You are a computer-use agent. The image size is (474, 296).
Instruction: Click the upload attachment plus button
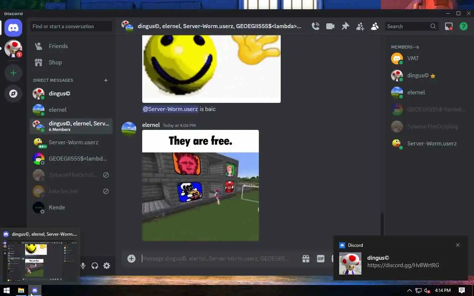(x=131, y=259)
